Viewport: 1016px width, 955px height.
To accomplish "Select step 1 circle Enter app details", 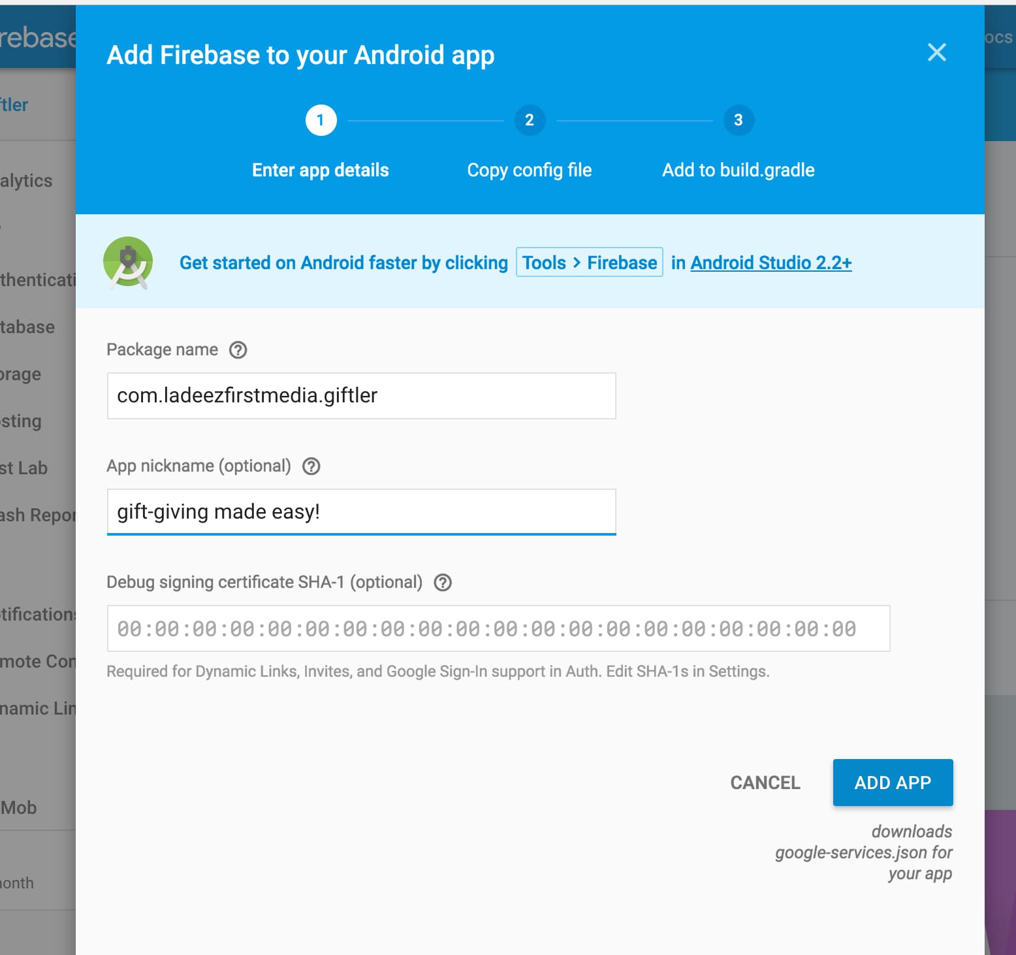I will (x=321, y=120).
